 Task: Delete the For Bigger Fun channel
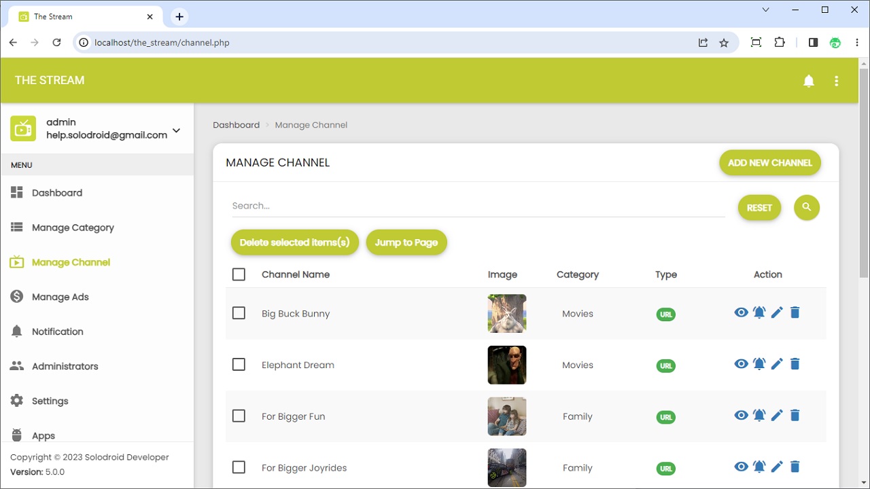pyautogui.click(x=795, y=416)
